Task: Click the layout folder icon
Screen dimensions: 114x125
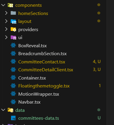Action: click(13, 21)
